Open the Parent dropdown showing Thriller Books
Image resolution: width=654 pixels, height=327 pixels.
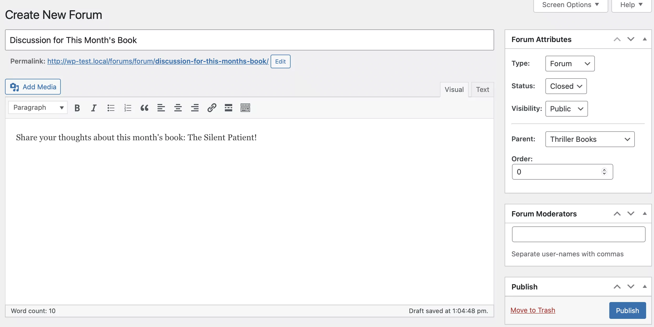[x=590, y=139]
